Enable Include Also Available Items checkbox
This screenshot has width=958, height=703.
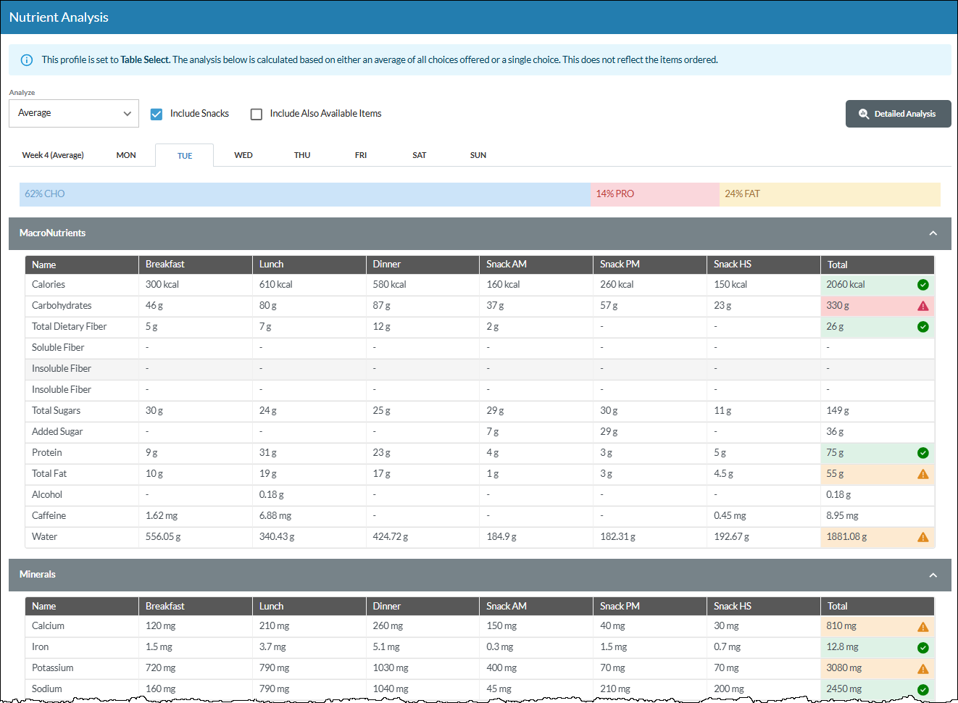click(256, 114)
